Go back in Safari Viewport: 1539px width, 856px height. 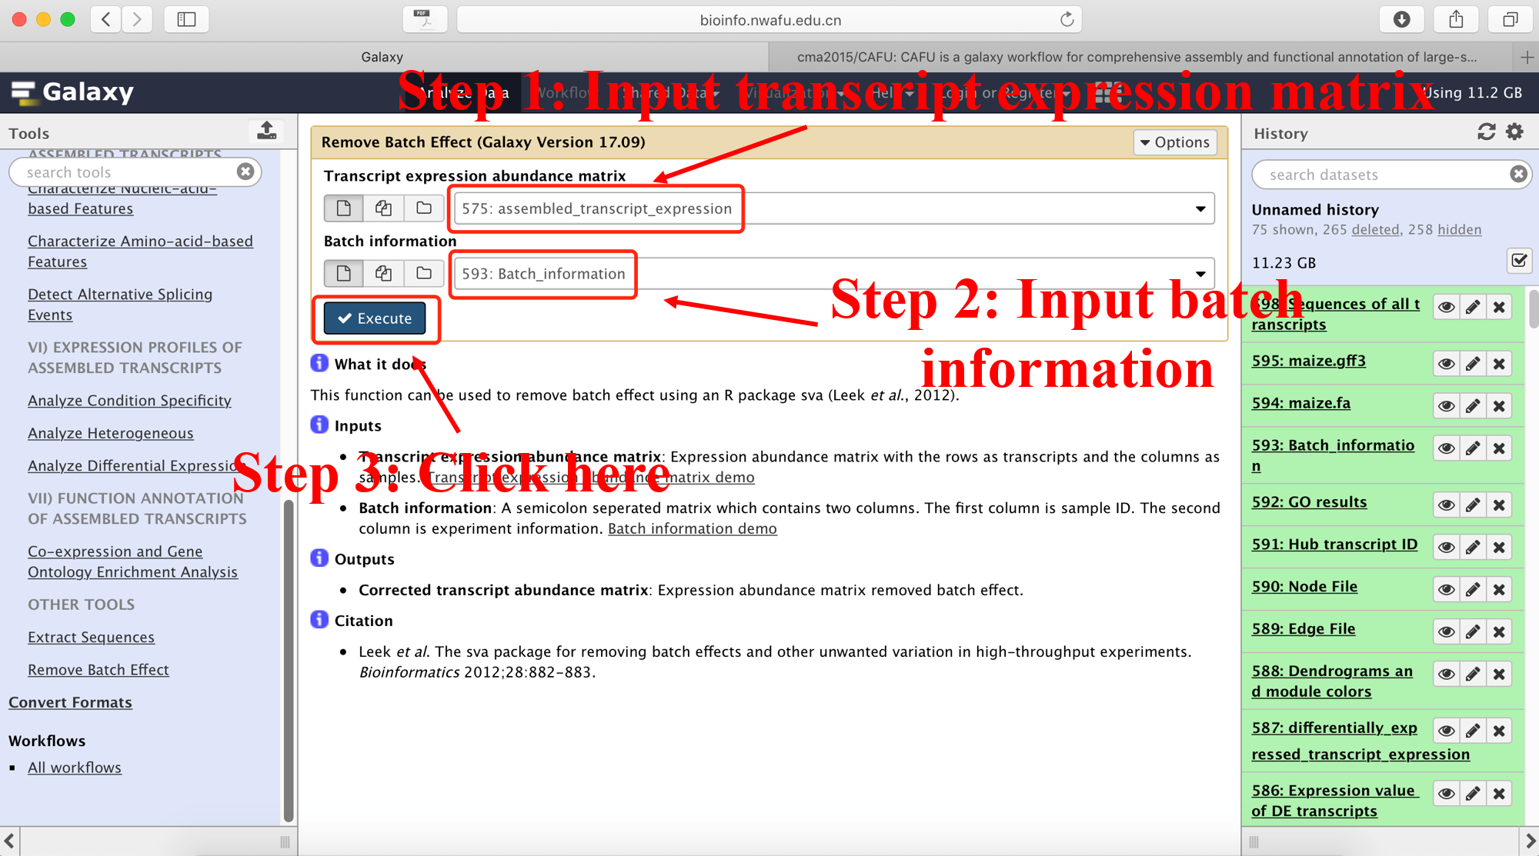pos(106,19)
